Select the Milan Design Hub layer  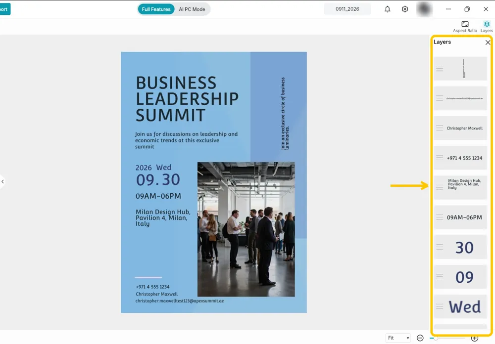pos(460,188)
